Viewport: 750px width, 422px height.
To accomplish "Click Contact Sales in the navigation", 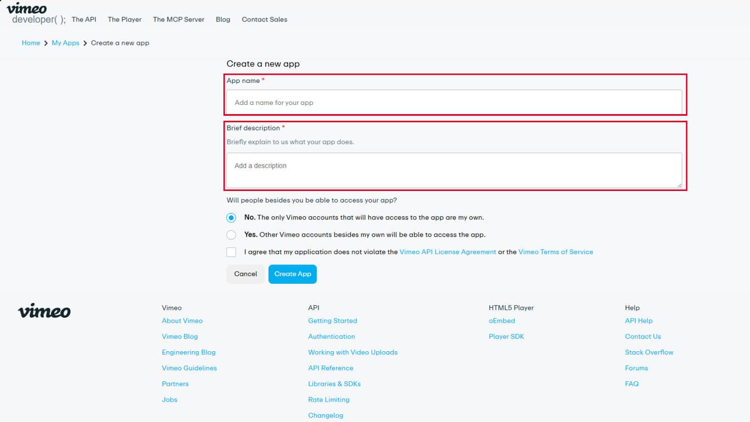I will pos(264,19).
